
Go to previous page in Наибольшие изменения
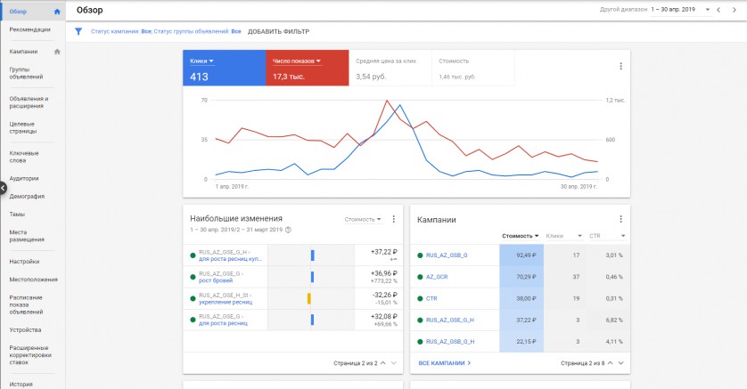pyautogui.click(x=383, y=363)
